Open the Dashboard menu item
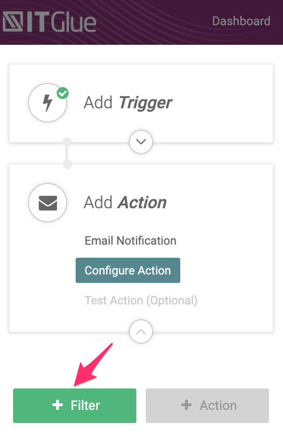Viewport: 283px width, 437px height. coord(241,21)
